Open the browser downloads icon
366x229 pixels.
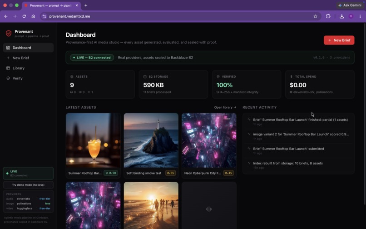pyautogui.click(x=342, y=16)
